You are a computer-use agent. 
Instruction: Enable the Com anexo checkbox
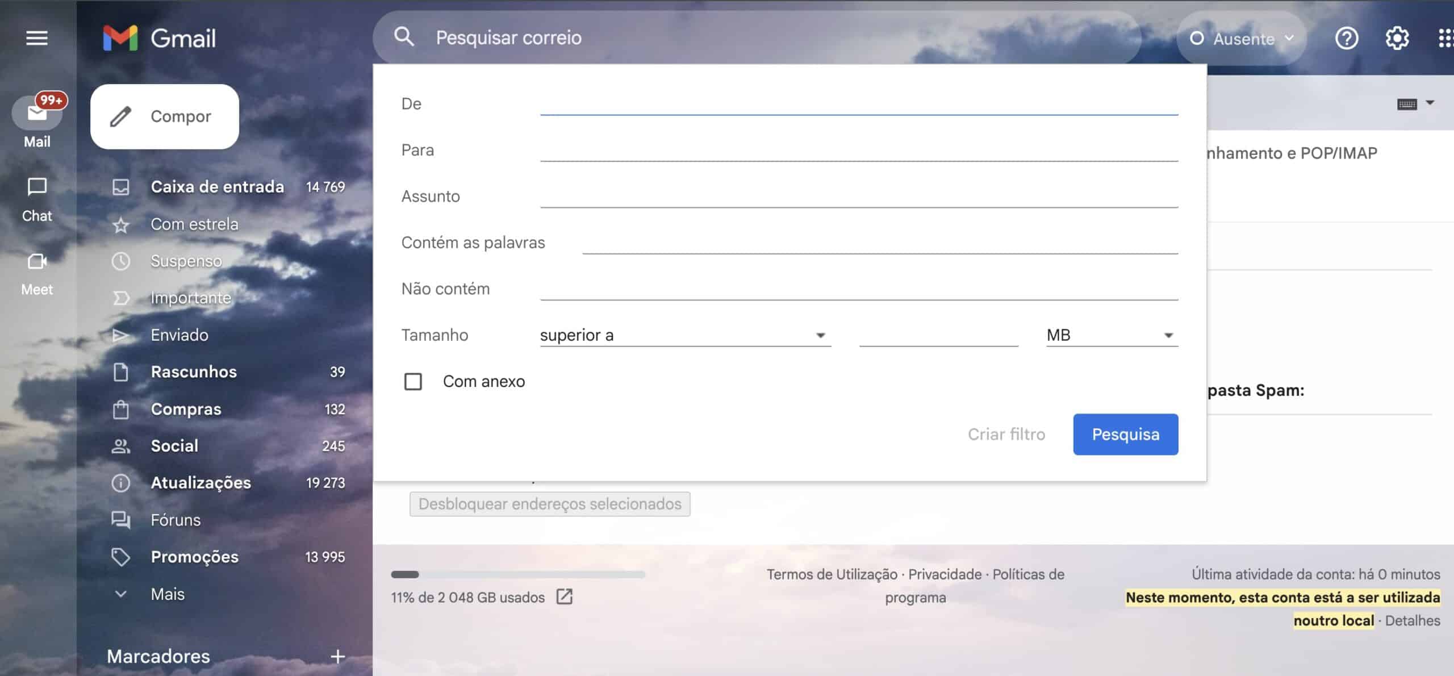pyautogui.click(x=413, y=382)
